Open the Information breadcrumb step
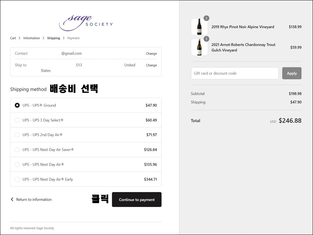Screen dimensions: 313x235 (x=31, y=38)
